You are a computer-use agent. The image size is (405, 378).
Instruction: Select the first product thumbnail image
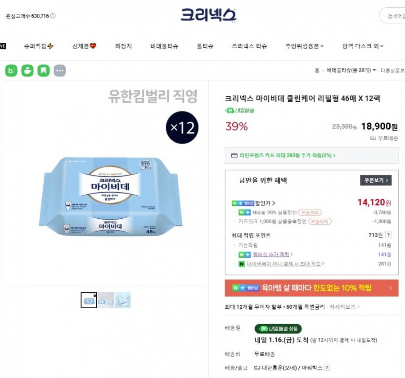[x=89, y=300]
